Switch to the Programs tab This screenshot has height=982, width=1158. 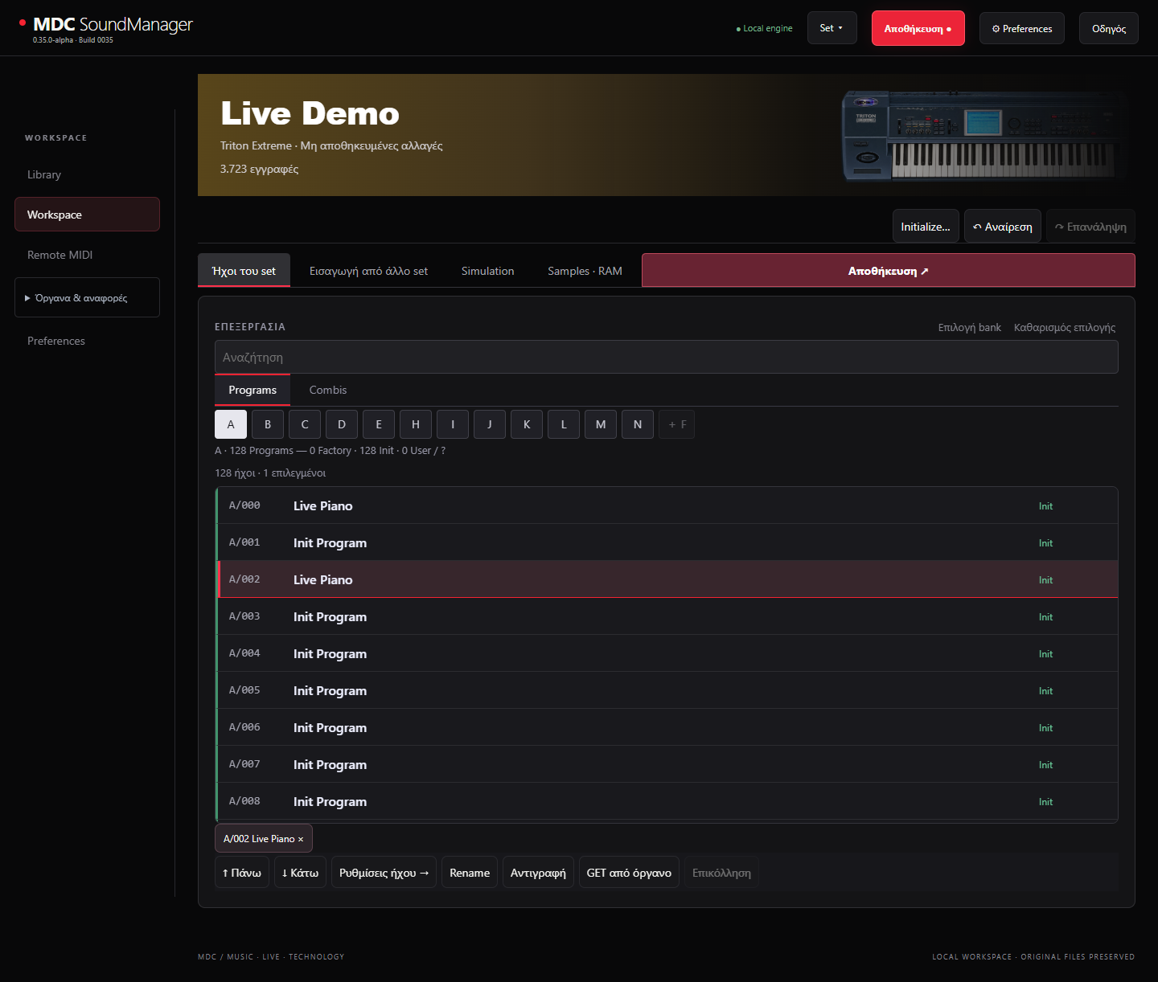pyautogui.click(x=253, y=390)
